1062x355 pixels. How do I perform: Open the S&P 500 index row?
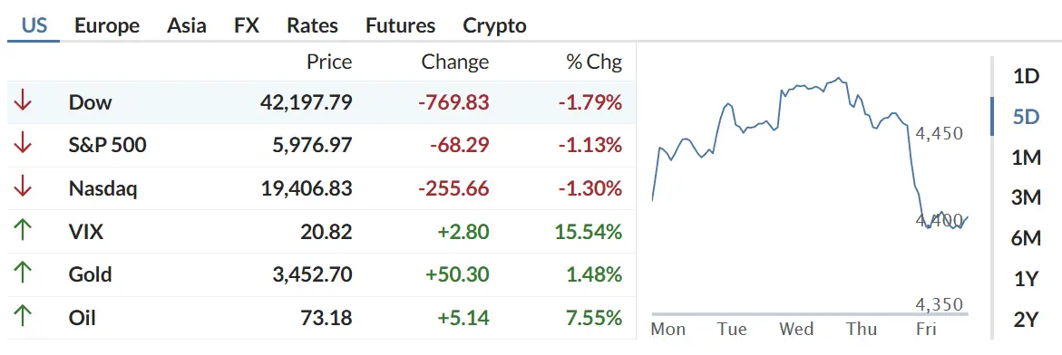coord(322,145)
